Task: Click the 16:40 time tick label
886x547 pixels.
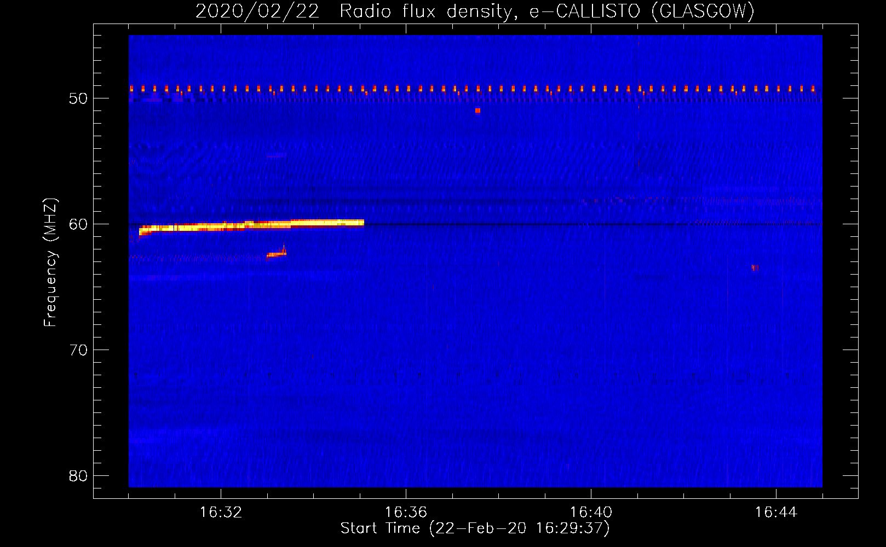Action: [591, 513]
